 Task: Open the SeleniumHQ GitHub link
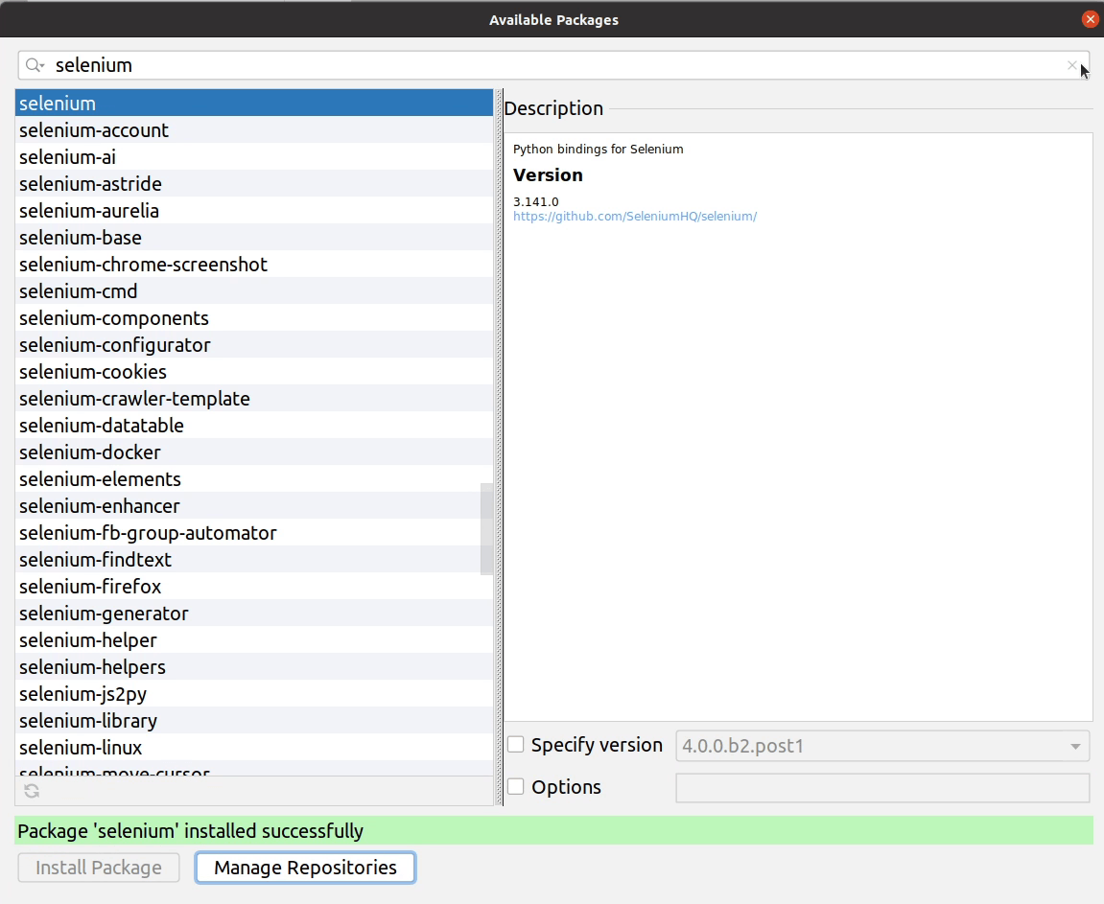(x=635, y=216)
